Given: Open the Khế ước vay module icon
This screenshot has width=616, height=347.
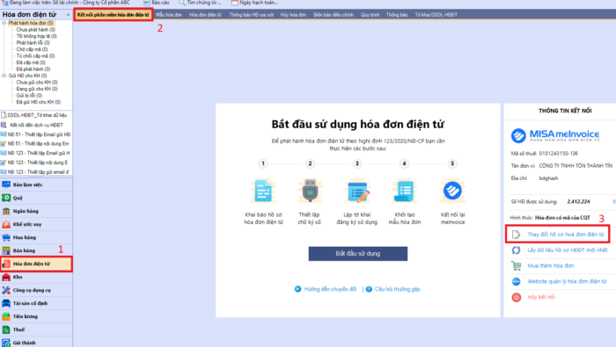Looking at the screenshot, I should point(6,224).
